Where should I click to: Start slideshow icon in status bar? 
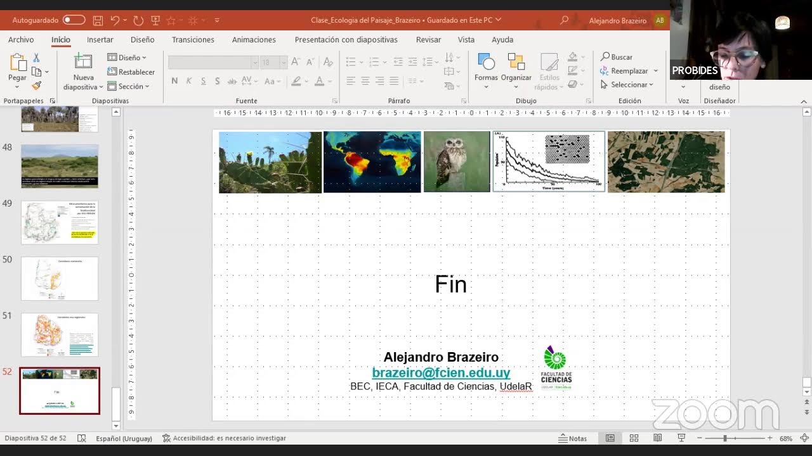(x=682, y=438)
